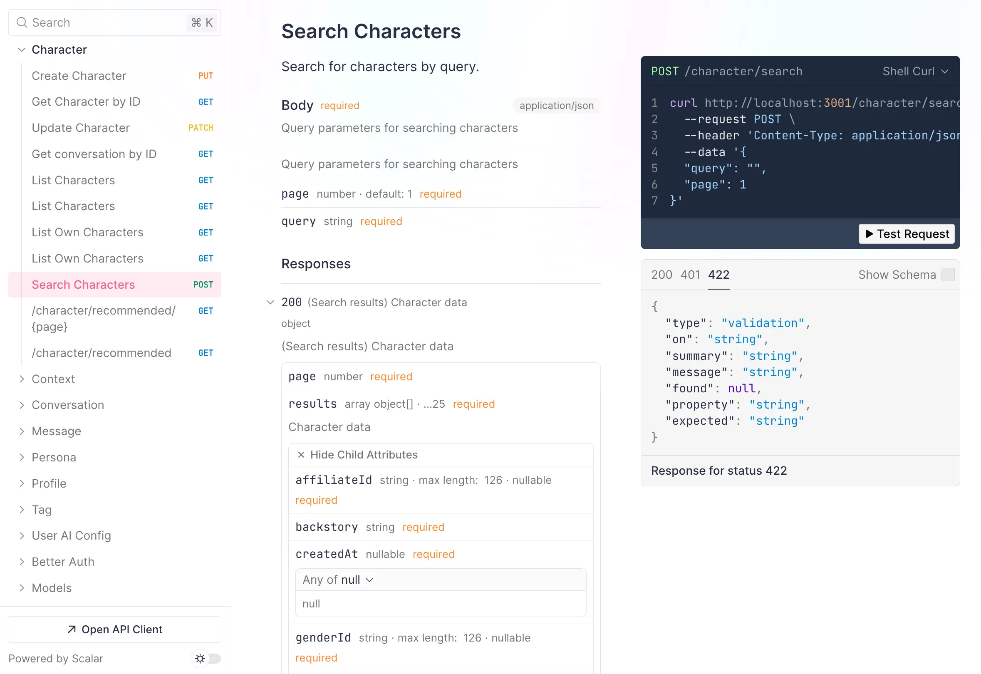Click the search magnifier icon
981x674 pixels.
pos(22,22)
